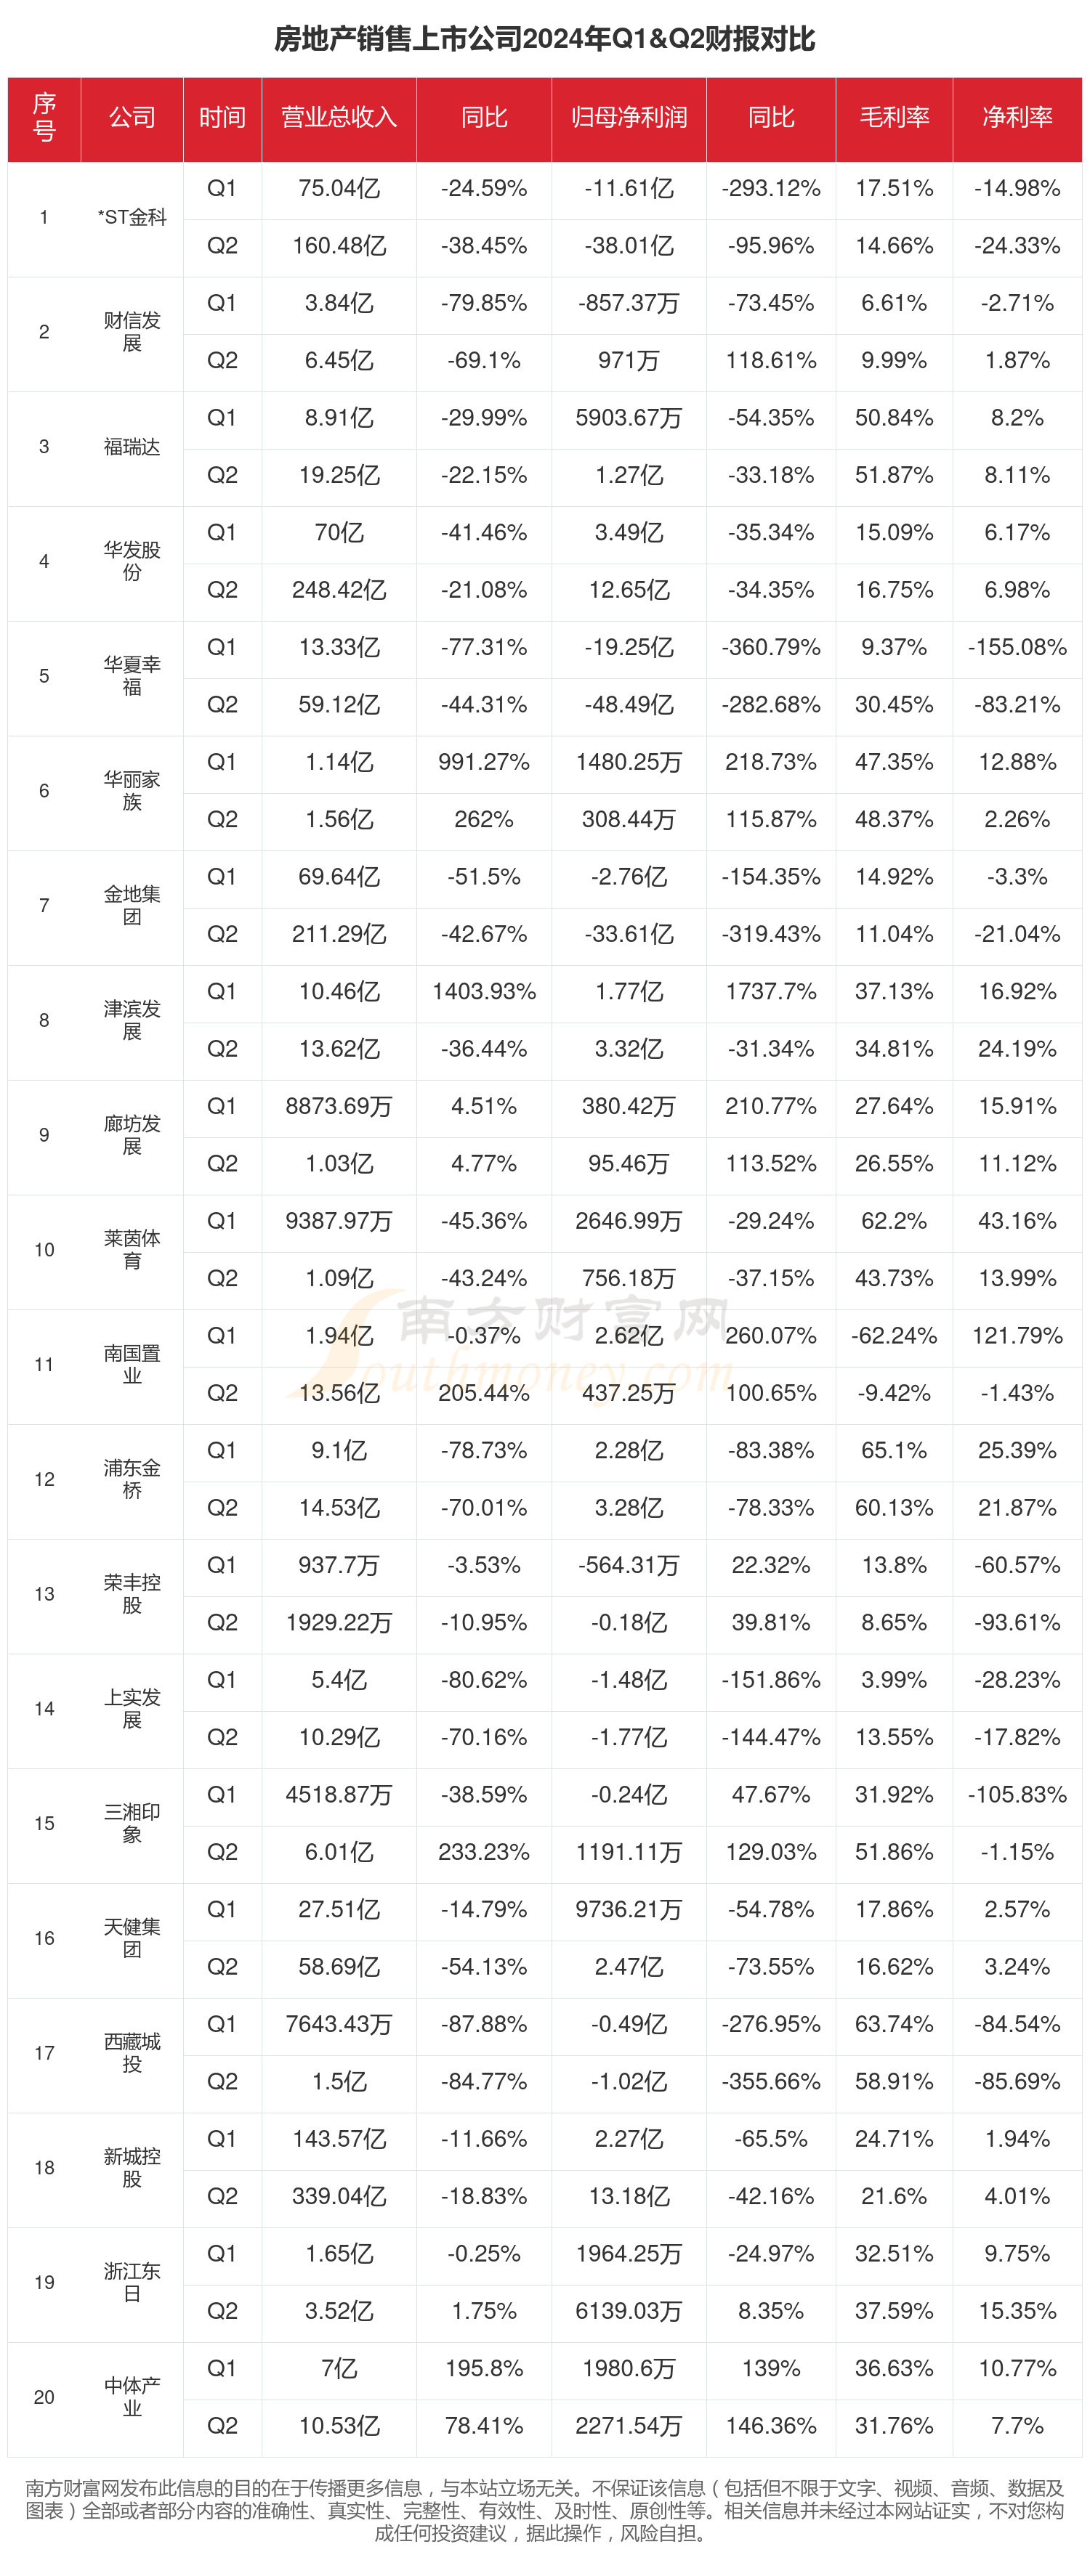Select the 339.04亿 revenue value
Screen dimensions: 1090x2576
339,2196
